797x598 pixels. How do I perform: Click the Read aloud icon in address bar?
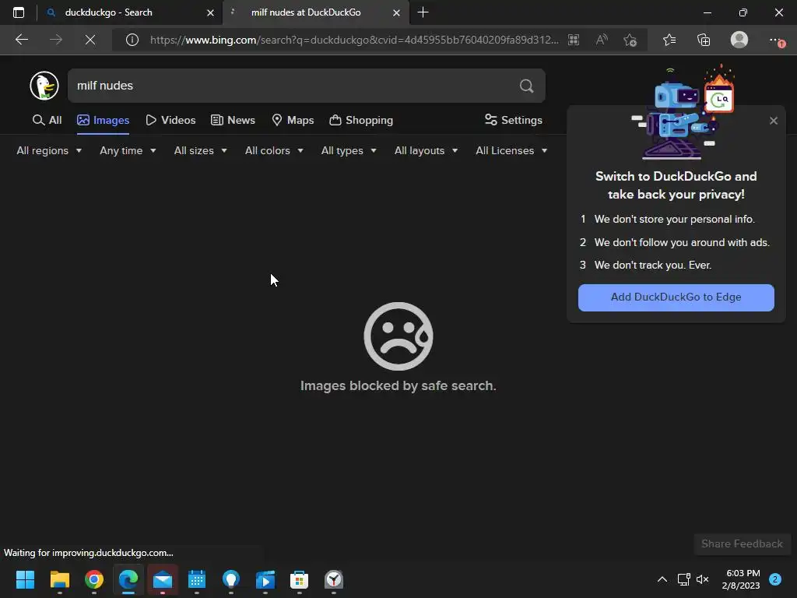(602, 40)
